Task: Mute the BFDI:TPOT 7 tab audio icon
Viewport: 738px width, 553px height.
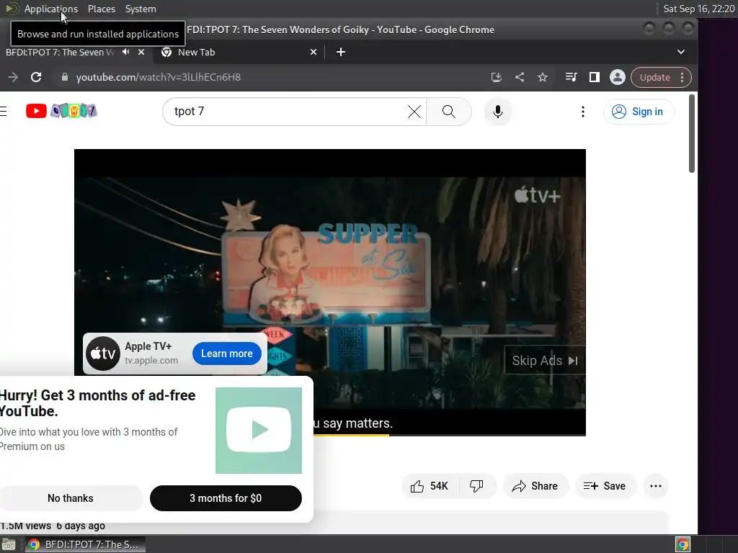Action: [125, 52]
